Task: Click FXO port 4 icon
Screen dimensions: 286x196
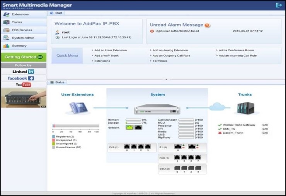Action: (177, 157)
